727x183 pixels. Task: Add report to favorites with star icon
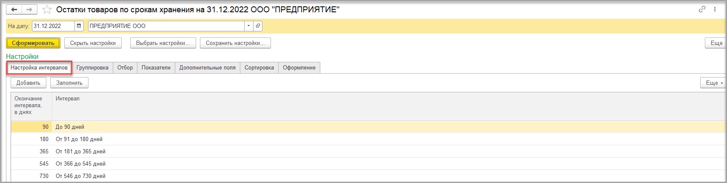tap(47, 9)
